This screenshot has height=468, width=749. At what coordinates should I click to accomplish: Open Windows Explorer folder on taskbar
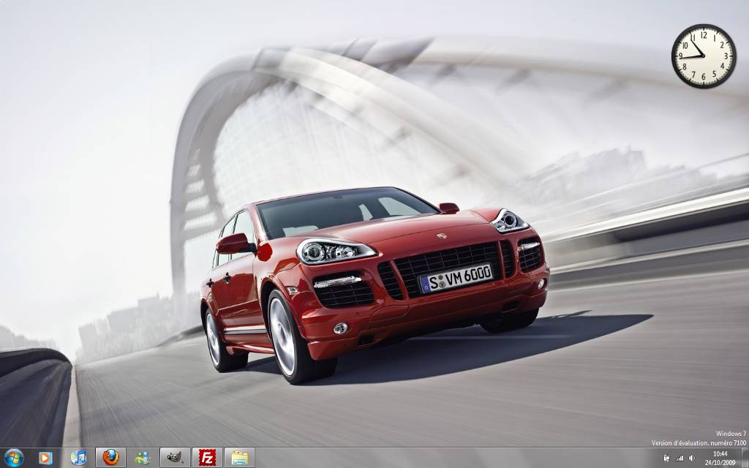click(239, 458)
